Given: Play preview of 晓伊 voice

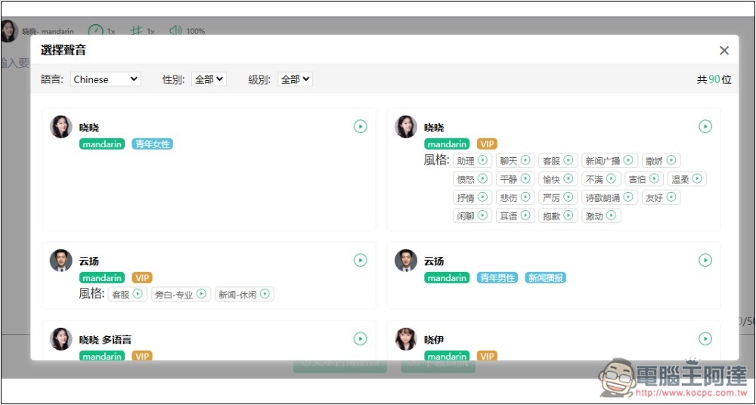Looking at the screenshot, I should (x=705, y=339).
